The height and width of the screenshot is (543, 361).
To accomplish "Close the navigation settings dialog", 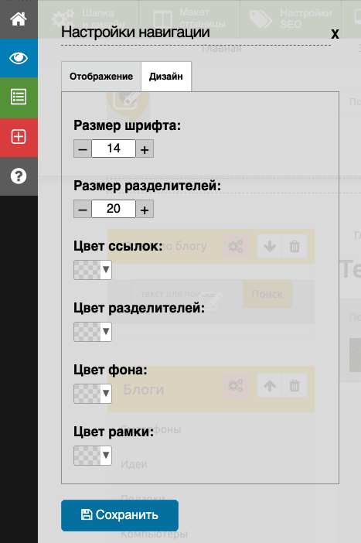I will (335, 34).
